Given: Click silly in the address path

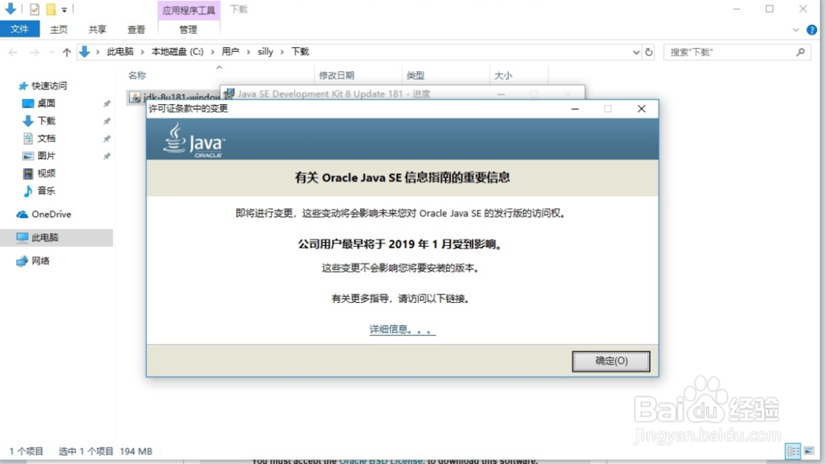Looking at the screenshot, I should (x=265, y=52).
